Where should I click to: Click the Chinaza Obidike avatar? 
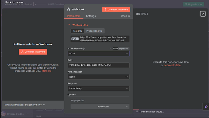coord(3,114)
